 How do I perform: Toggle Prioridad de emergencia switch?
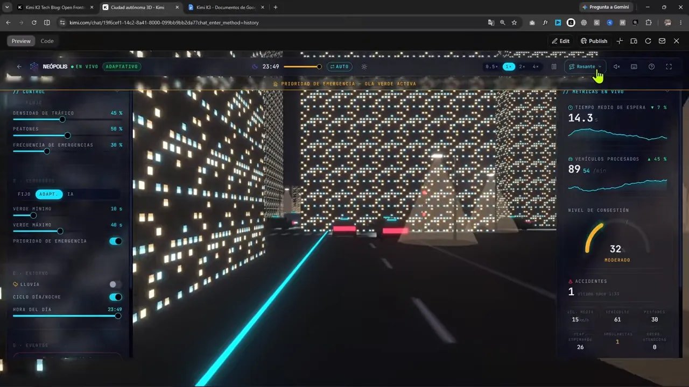pyautogui.click(x=116, y=241)
